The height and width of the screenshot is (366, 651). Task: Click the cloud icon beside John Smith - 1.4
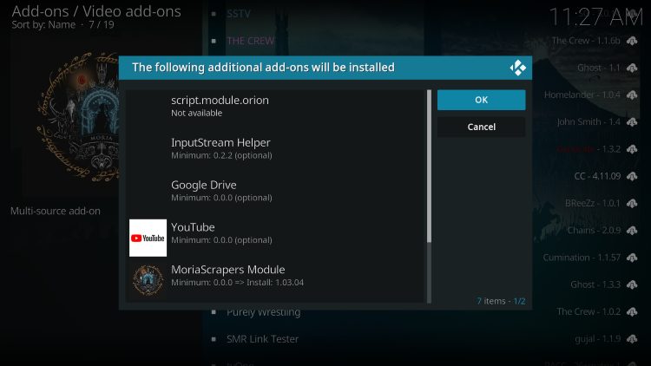[632, 122]
